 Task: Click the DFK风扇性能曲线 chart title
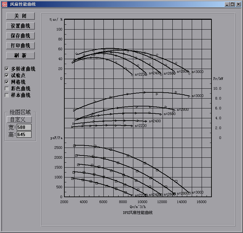(x=138, y=213)
